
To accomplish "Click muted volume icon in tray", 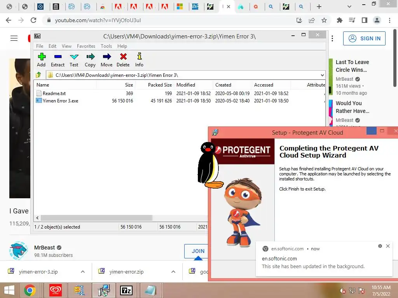I will pyautogui.click(x=343, y=291).
